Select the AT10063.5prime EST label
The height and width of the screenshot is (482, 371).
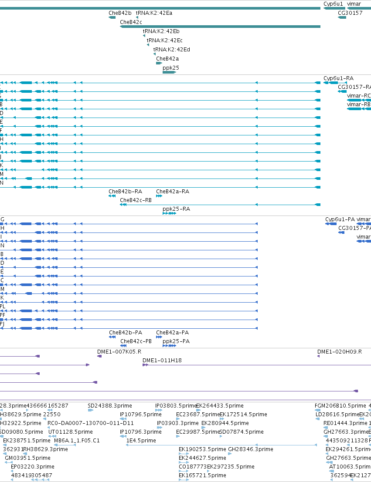click(x=350, y=467)
